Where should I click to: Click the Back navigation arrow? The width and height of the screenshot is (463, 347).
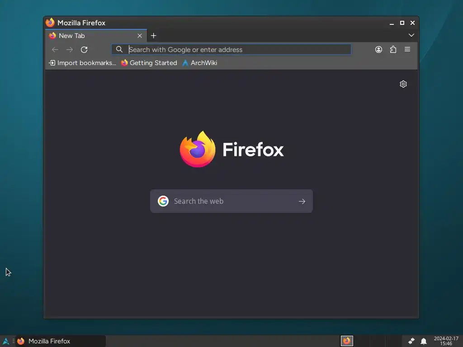pyautogui.click(x=55, y=50)
